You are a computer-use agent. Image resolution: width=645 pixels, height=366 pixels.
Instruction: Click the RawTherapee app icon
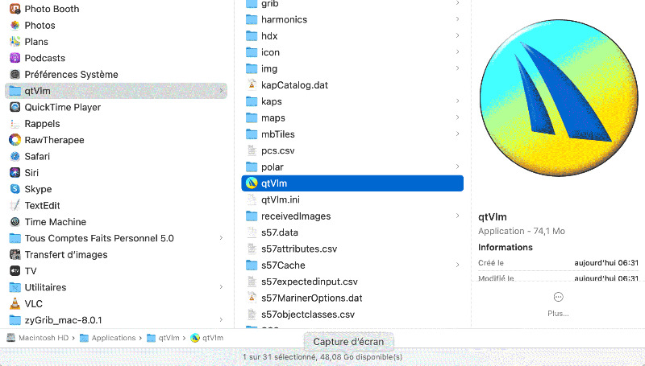(15, 140)
